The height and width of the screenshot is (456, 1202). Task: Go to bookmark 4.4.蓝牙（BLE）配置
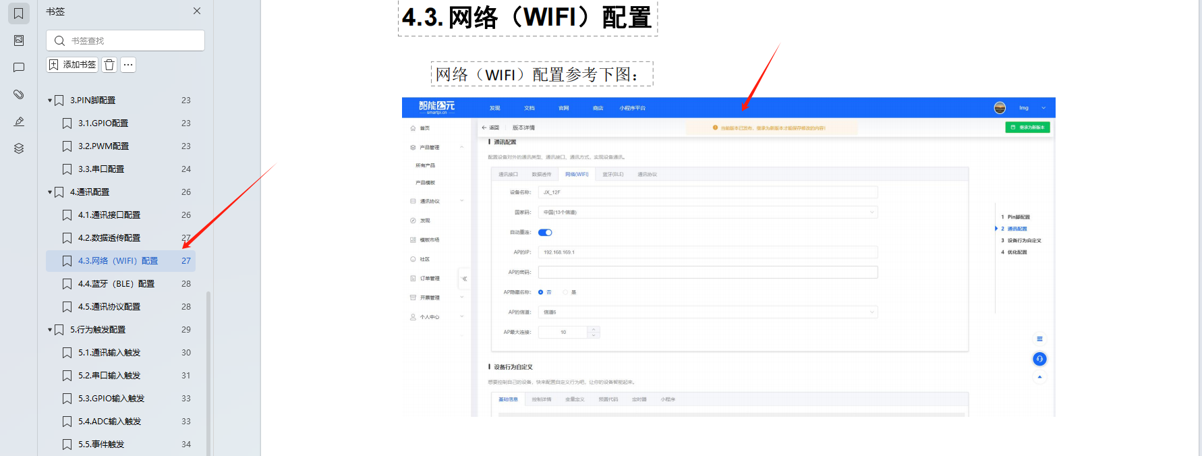click(x=116, y=283)
